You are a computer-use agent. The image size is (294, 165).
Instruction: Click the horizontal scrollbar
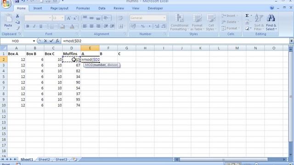(x=223, y=159)
